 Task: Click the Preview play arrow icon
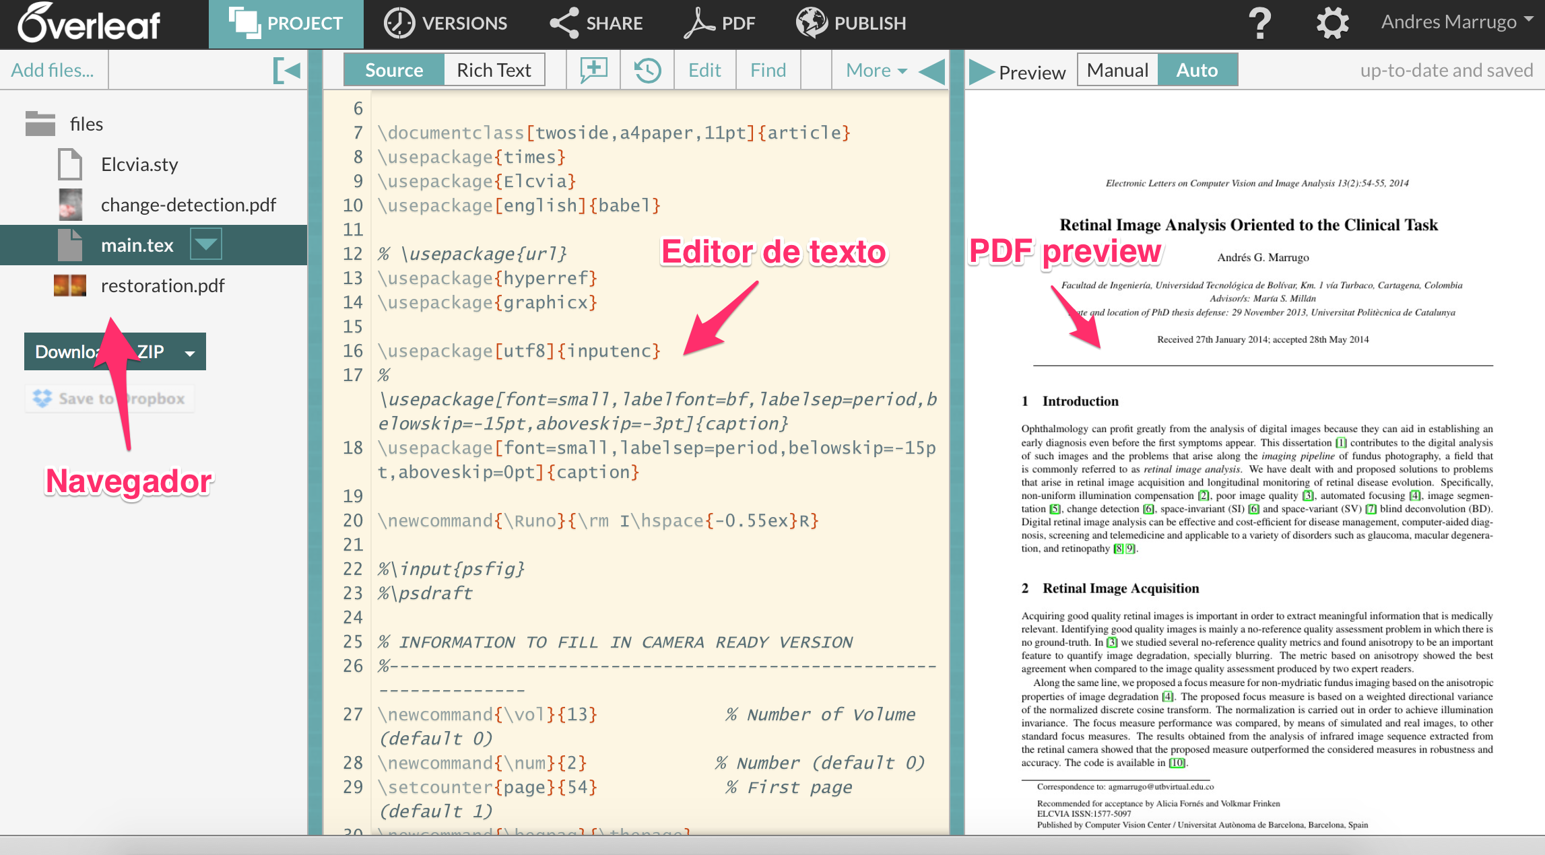click(x=981, y=71)
